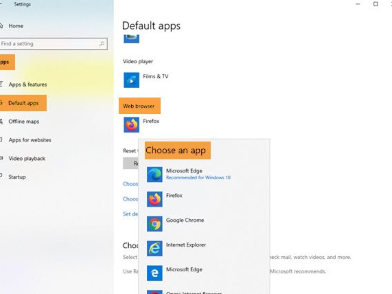The height and width of the screenshot is (294, 392).
Task: Choose legacy Microsoft Edge blue icon
Action: tap(155, 273)
